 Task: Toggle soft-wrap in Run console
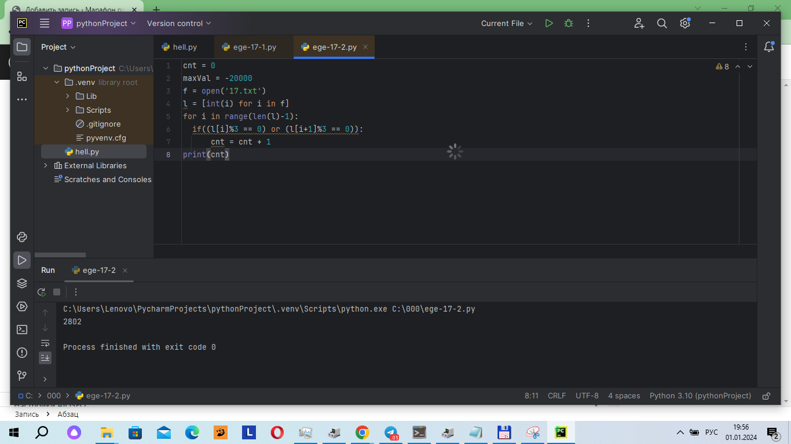click(45, 343)
